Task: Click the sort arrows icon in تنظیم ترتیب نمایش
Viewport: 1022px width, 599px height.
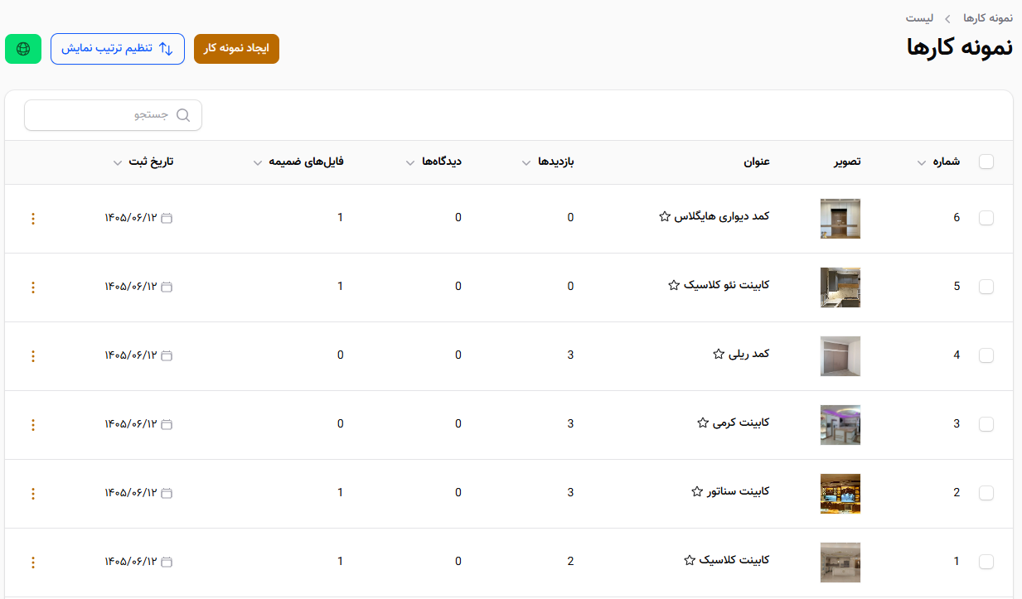Action: click(166, 49)
